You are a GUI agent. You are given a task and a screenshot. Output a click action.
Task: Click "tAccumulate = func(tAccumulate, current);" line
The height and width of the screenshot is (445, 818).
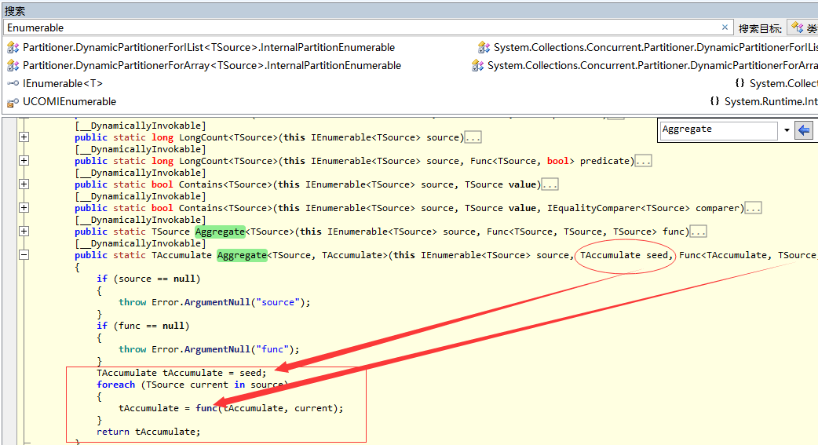point(231,408)
